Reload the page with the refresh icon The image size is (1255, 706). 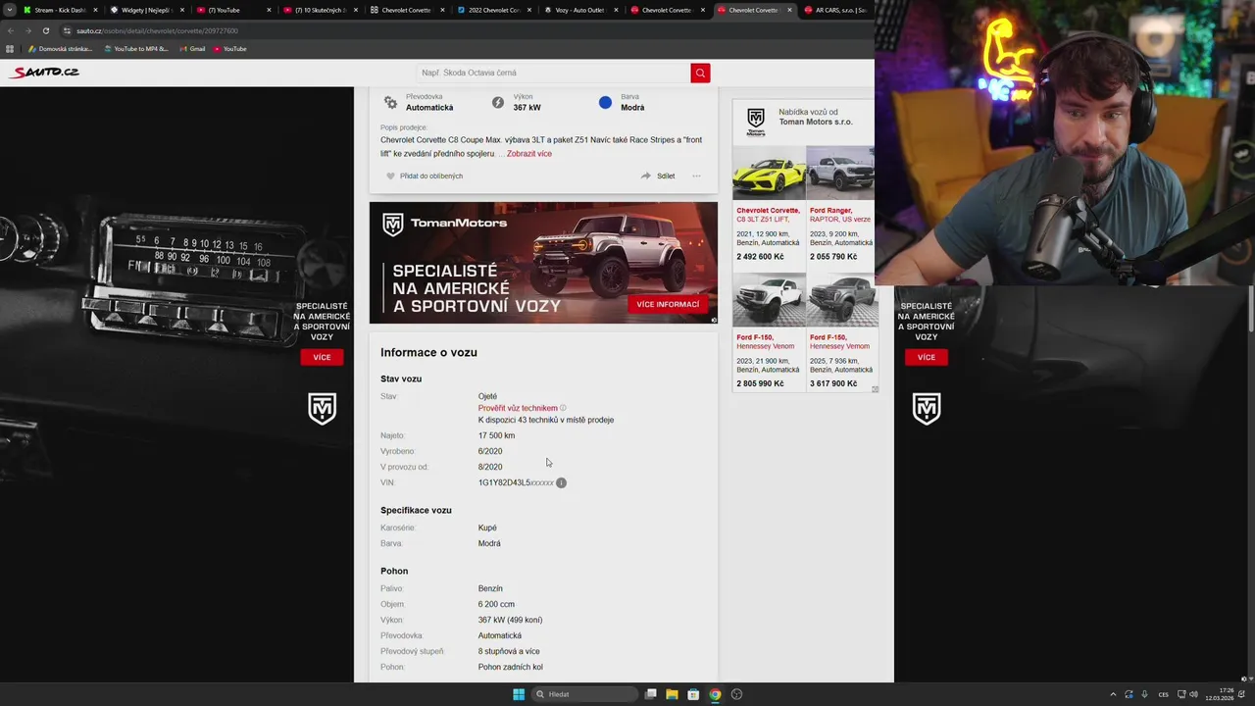tap(45, 30)
